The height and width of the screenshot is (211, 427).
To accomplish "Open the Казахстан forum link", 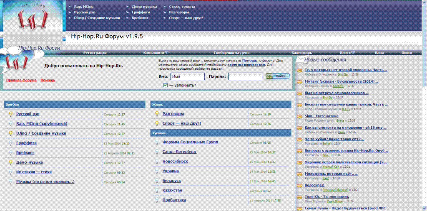I will point(172,190).
